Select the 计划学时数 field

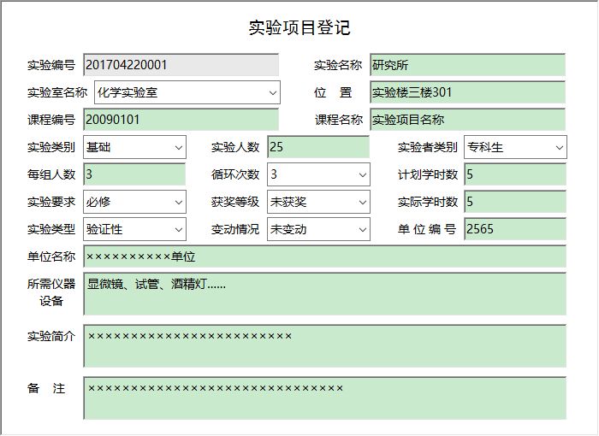(x=514, y=175)
